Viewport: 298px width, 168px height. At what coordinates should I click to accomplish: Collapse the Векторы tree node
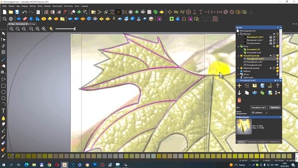(x=238, y=34)
